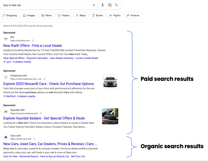Click the 'Lynn' location link

click(9, 62)
